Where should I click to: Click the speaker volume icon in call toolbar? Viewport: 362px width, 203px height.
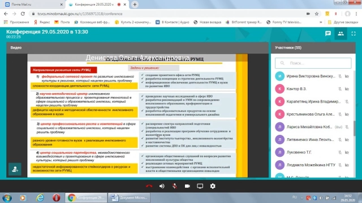coord(162,186)
